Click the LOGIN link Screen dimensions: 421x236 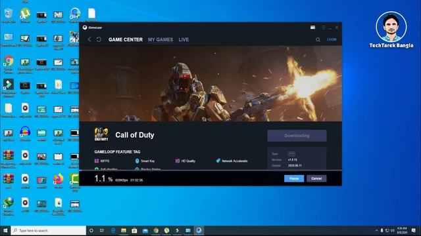coord(332,39)
